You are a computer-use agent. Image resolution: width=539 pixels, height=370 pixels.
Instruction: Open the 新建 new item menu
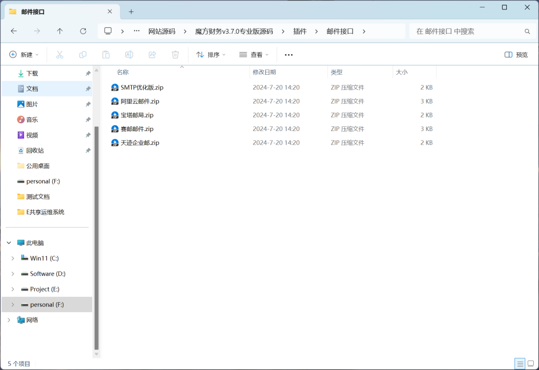click(23, 54)
